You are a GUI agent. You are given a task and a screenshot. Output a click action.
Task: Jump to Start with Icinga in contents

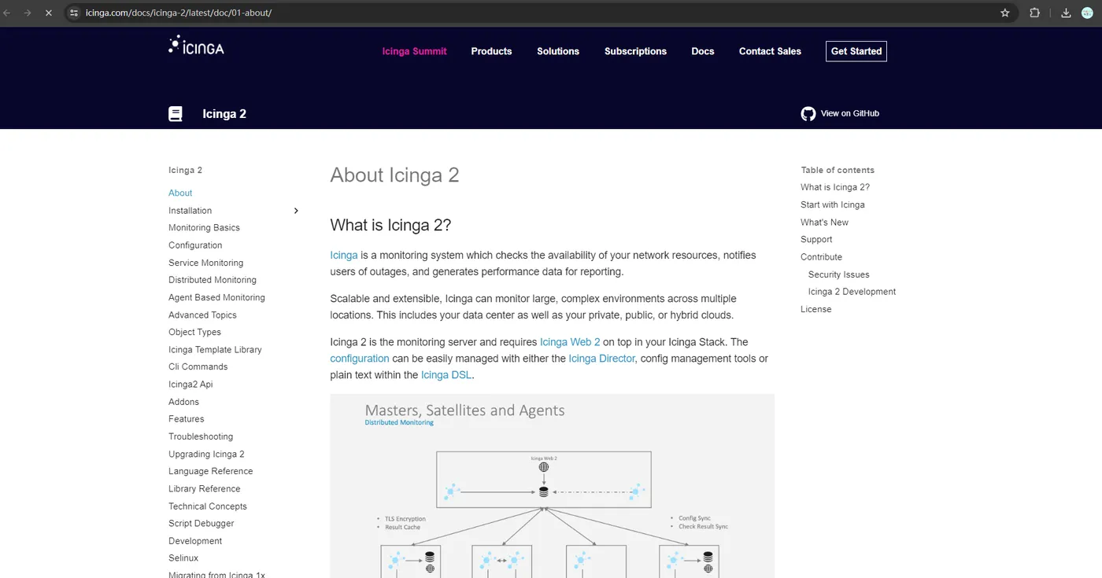click(x=832, y=204)
